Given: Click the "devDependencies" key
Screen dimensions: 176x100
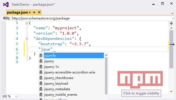Looking at the screenshot, I should tap(54, 39).
